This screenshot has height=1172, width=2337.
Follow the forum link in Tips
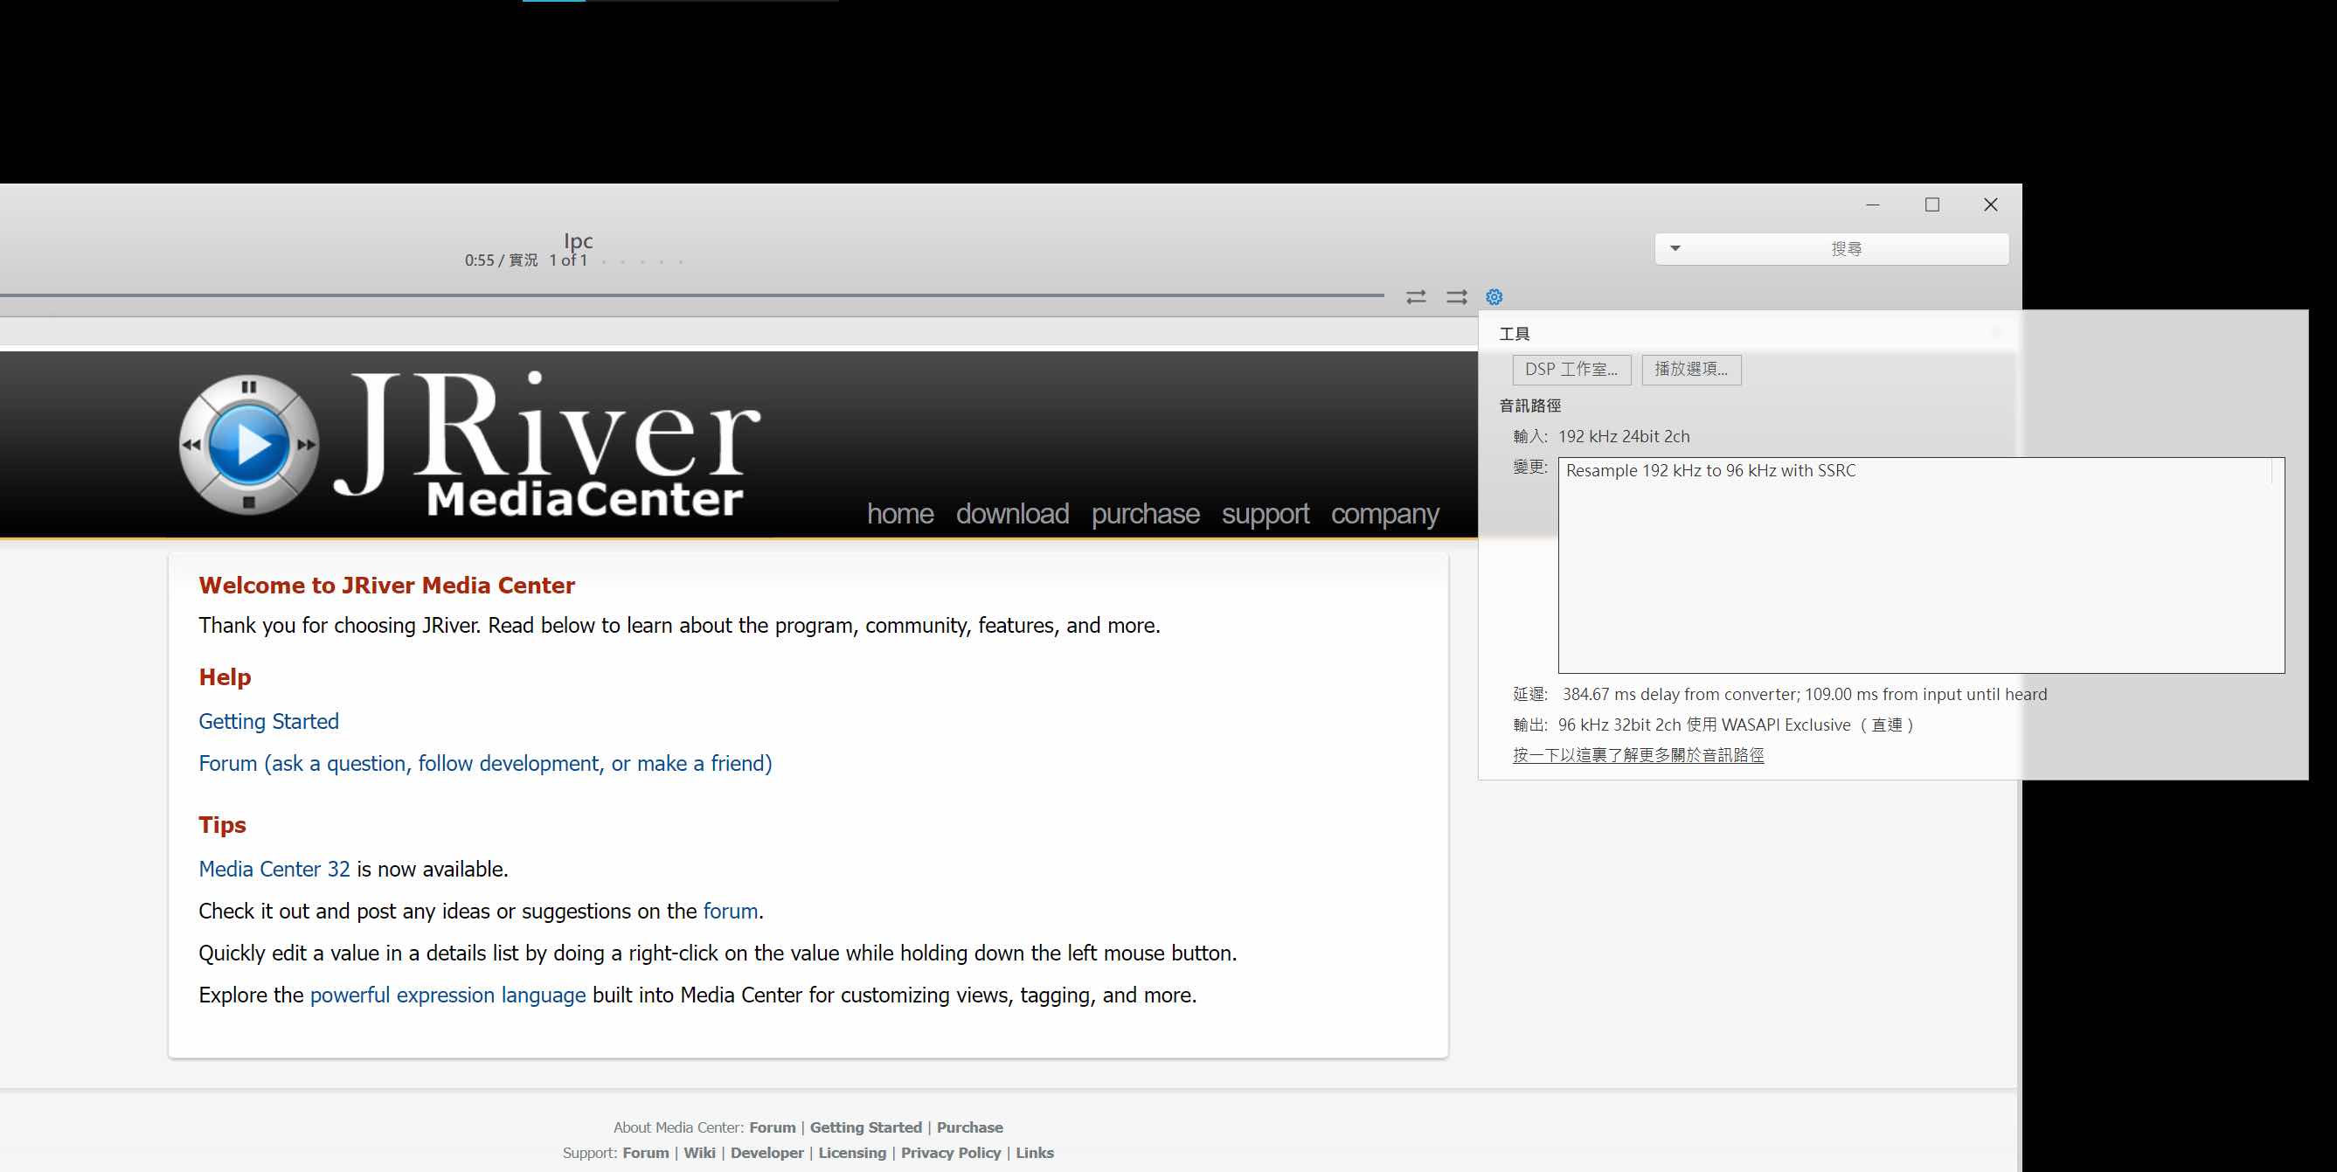[x=731, y=911]
